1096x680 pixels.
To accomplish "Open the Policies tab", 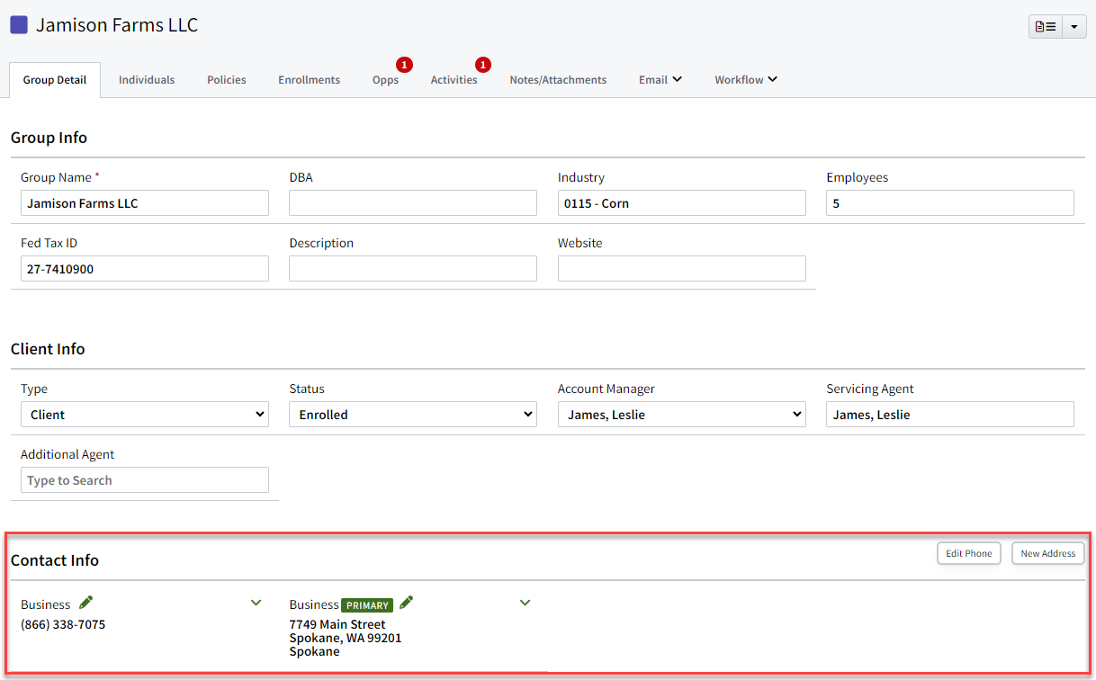I will point(226,79).
